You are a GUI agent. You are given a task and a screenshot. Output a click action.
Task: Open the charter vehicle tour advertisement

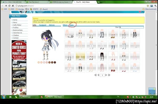tap(19, 67)
